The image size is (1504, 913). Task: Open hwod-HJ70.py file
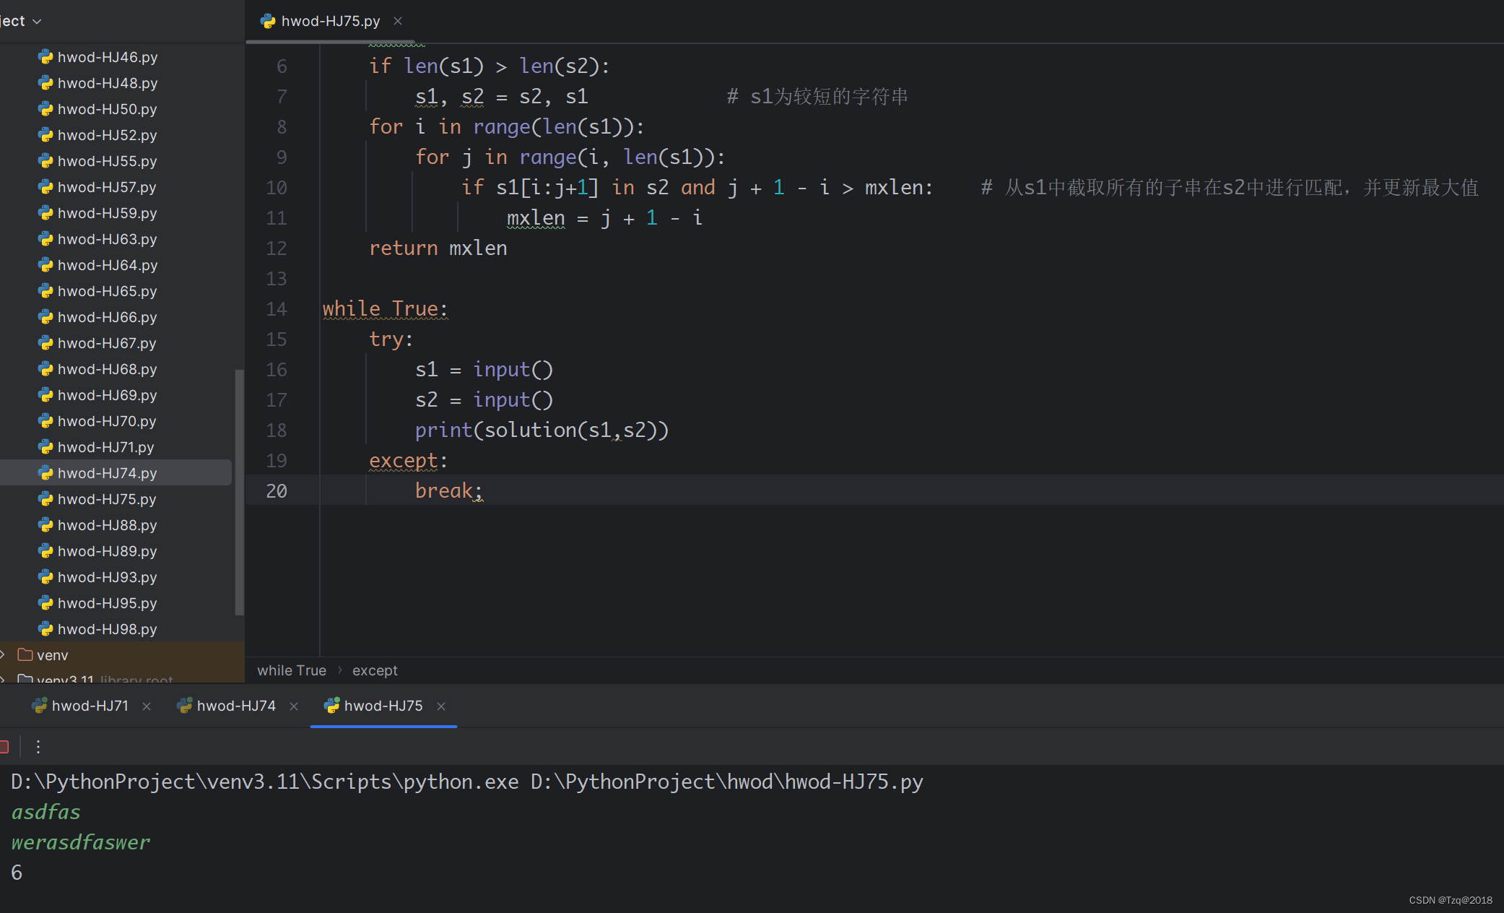point(107,421)
